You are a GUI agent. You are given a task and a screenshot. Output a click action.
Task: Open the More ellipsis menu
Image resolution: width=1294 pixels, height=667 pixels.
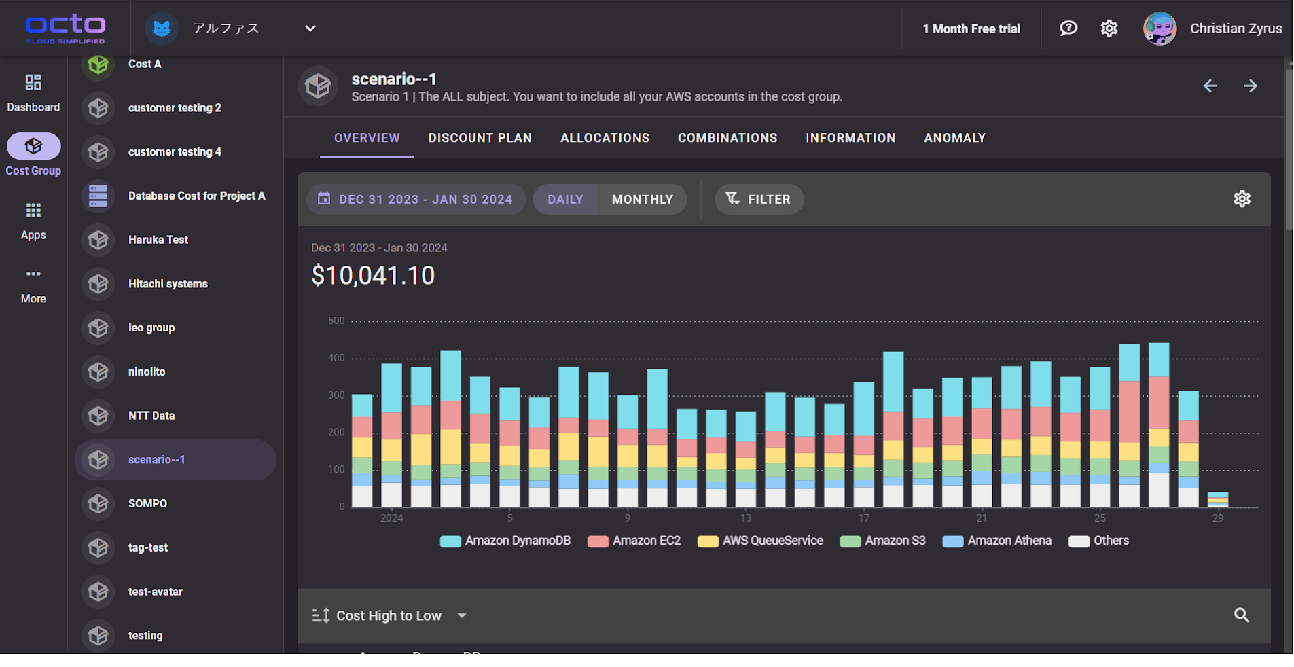pos(33,274)
